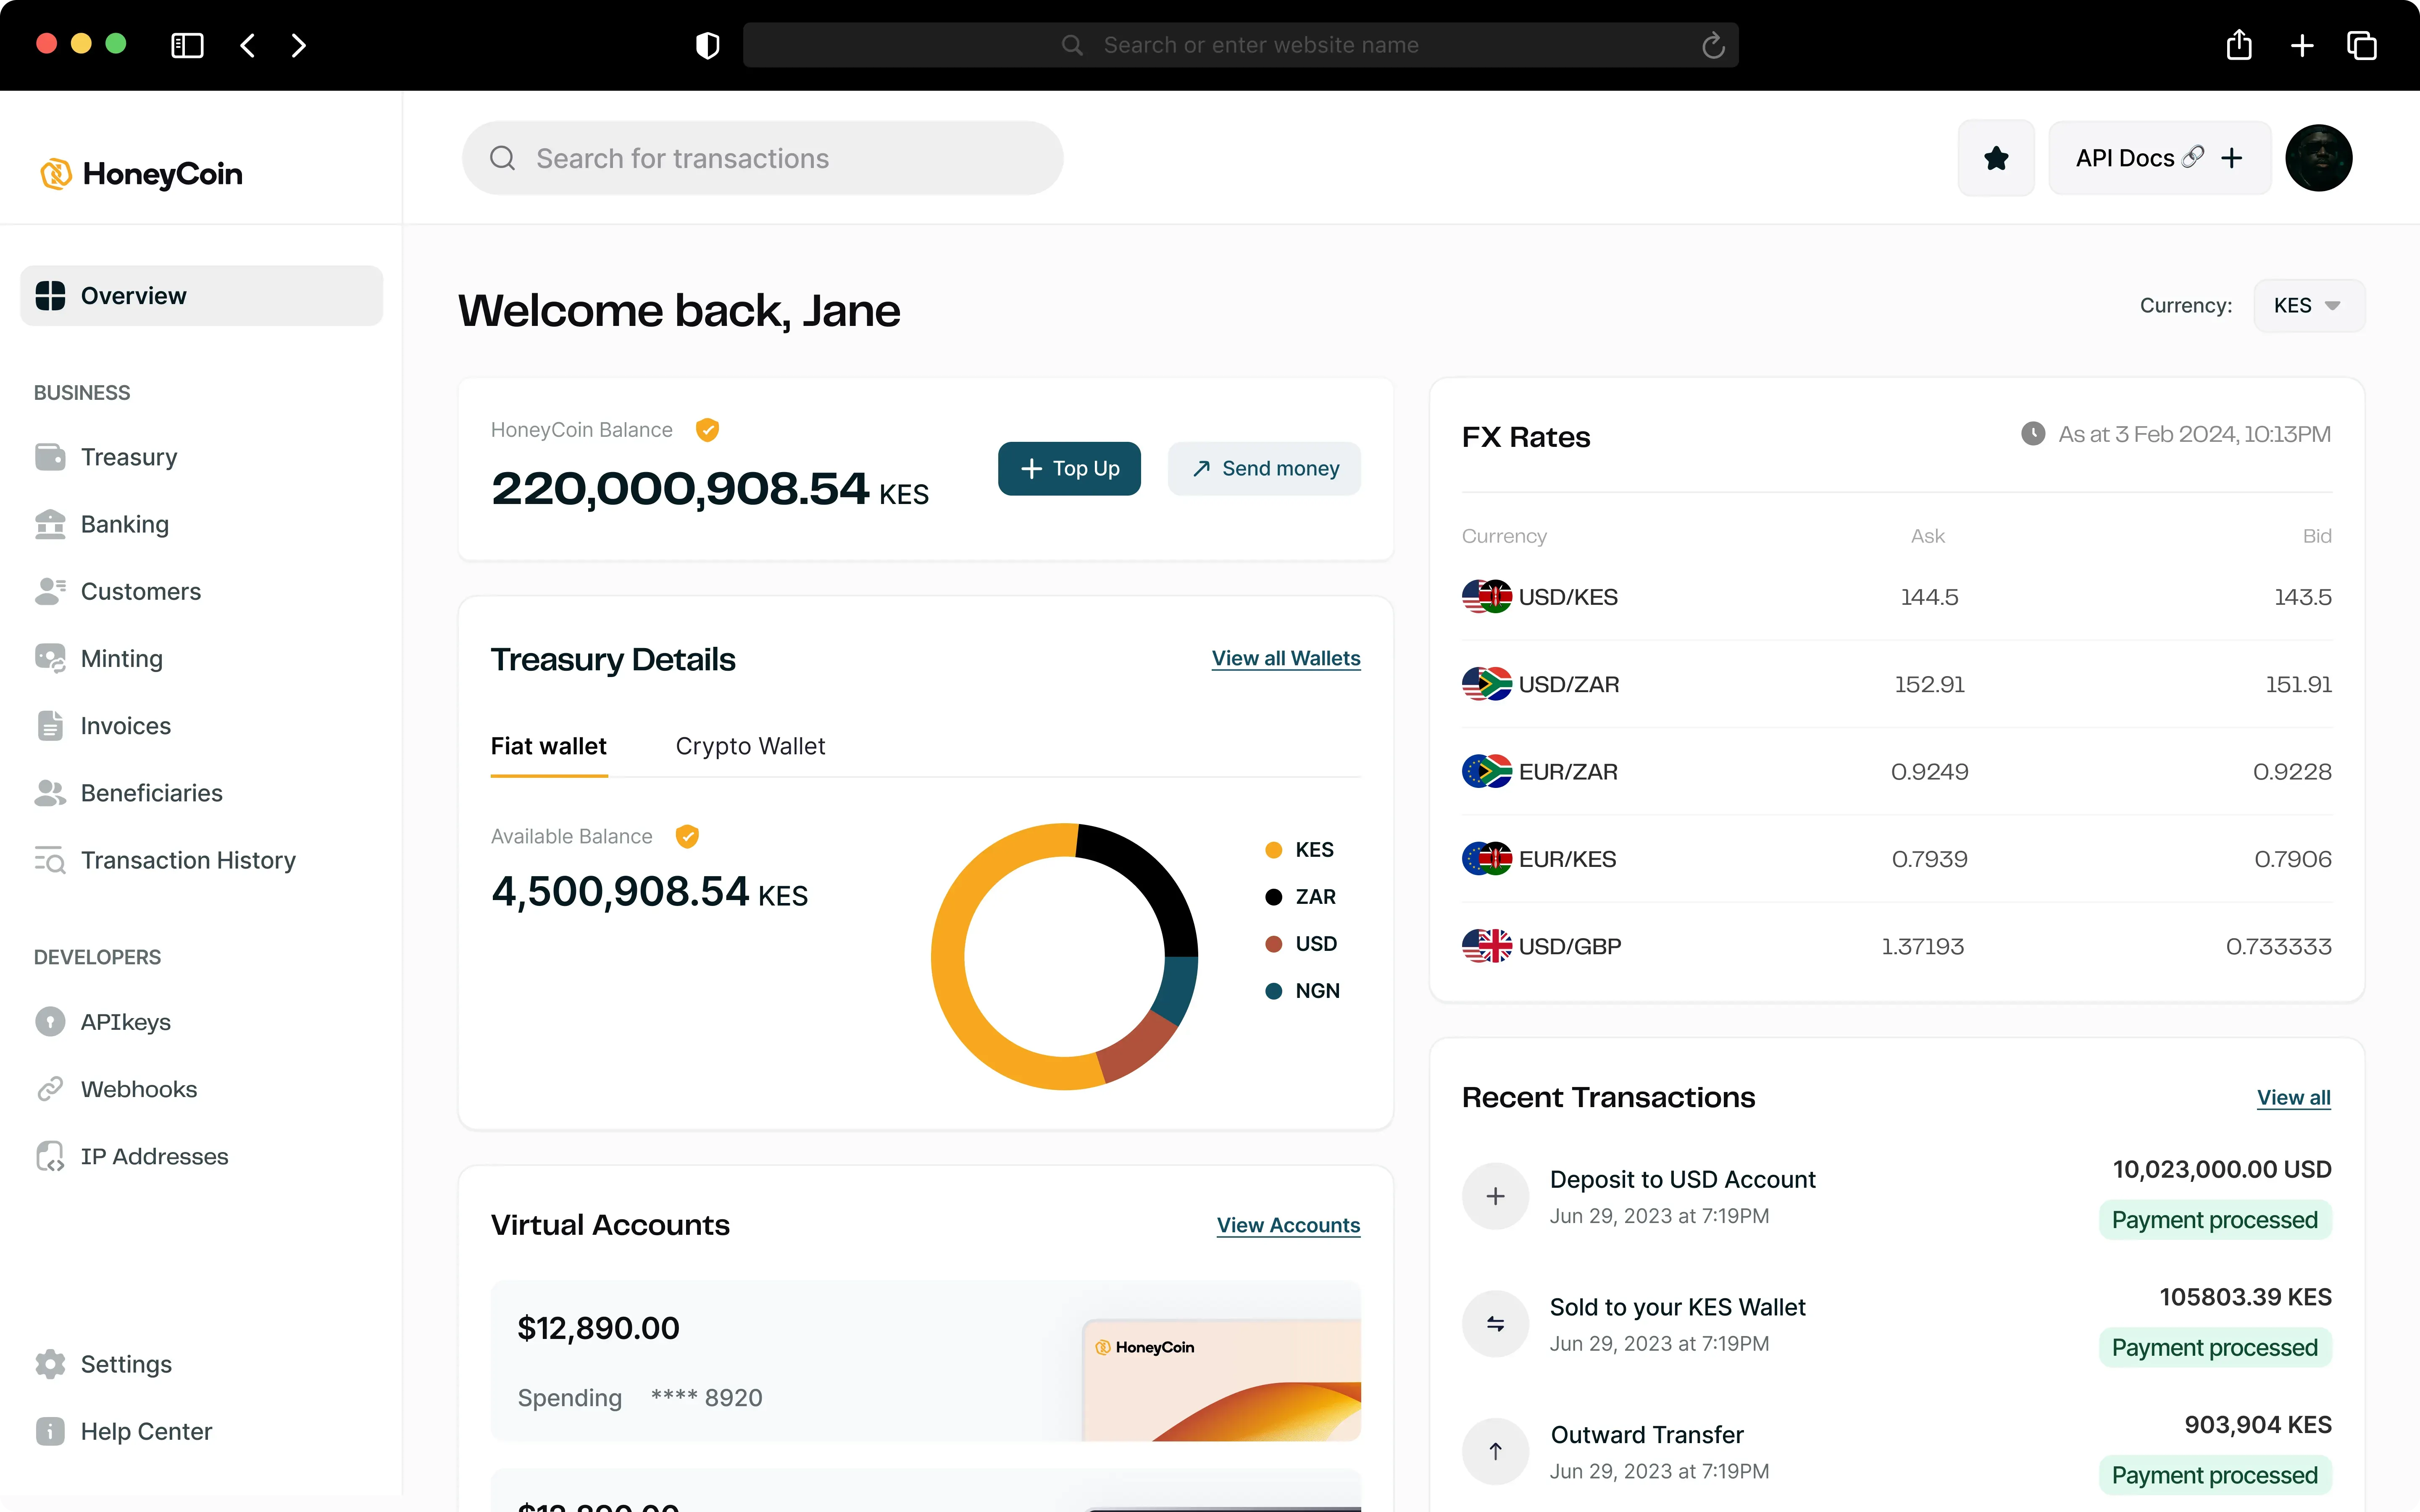This screenshot has height=1512, width=2420.
Task: Open View all Wallets link
Action: click(x=1285, y=658)
